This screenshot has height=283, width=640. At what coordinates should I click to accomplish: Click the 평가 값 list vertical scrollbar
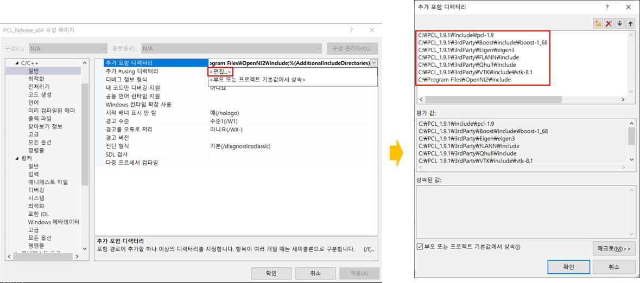pyautogui.click(x=631, y=141)
